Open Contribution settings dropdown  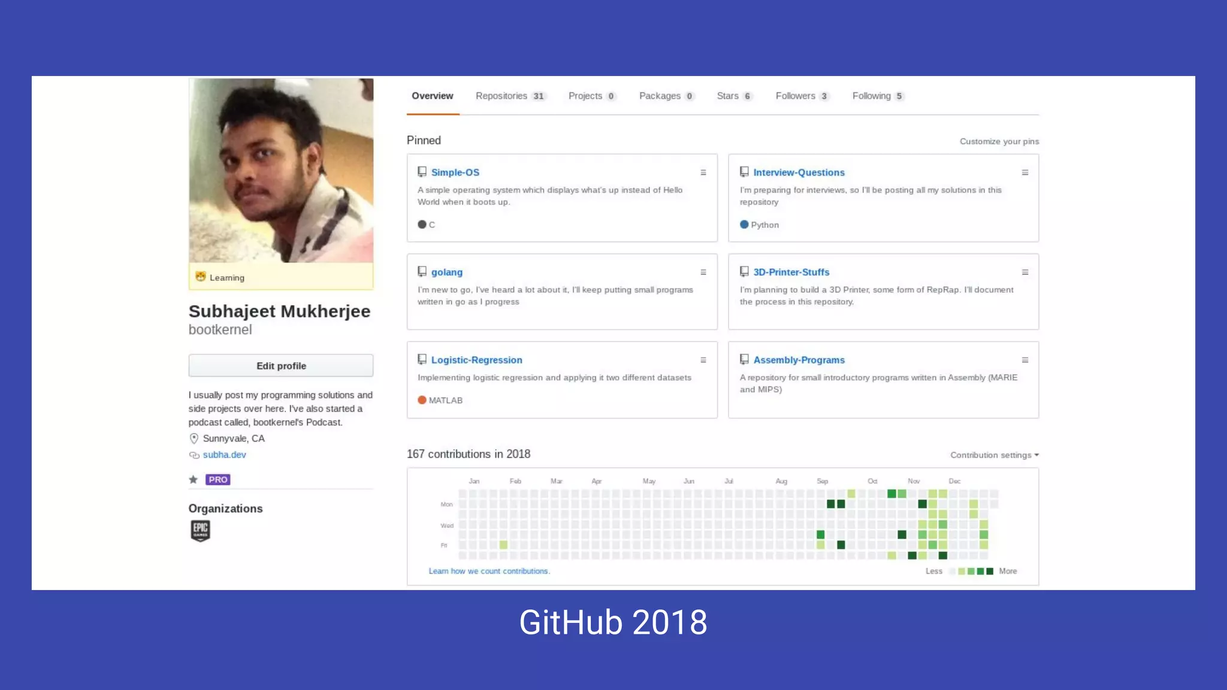[995, 455]
